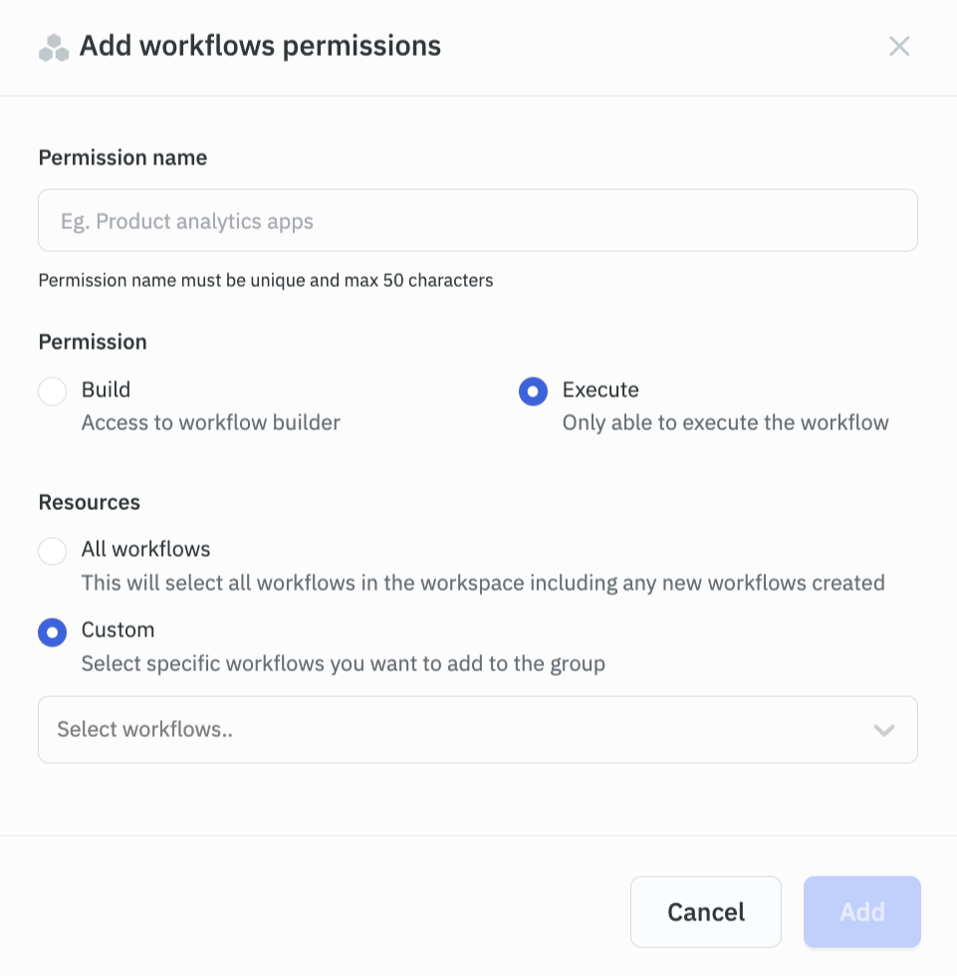
Task: Select the Build permission option
Action: [x=52, y=391]
